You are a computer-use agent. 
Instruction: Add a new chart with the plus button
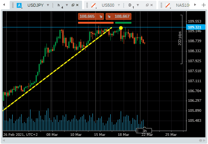click(x=204, y=5)
